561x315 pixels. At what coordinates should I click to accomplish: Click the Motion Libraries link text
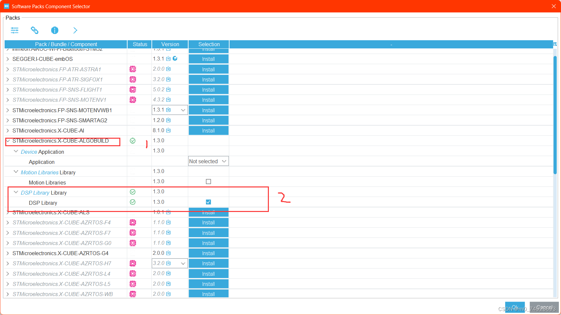[40, 172]
